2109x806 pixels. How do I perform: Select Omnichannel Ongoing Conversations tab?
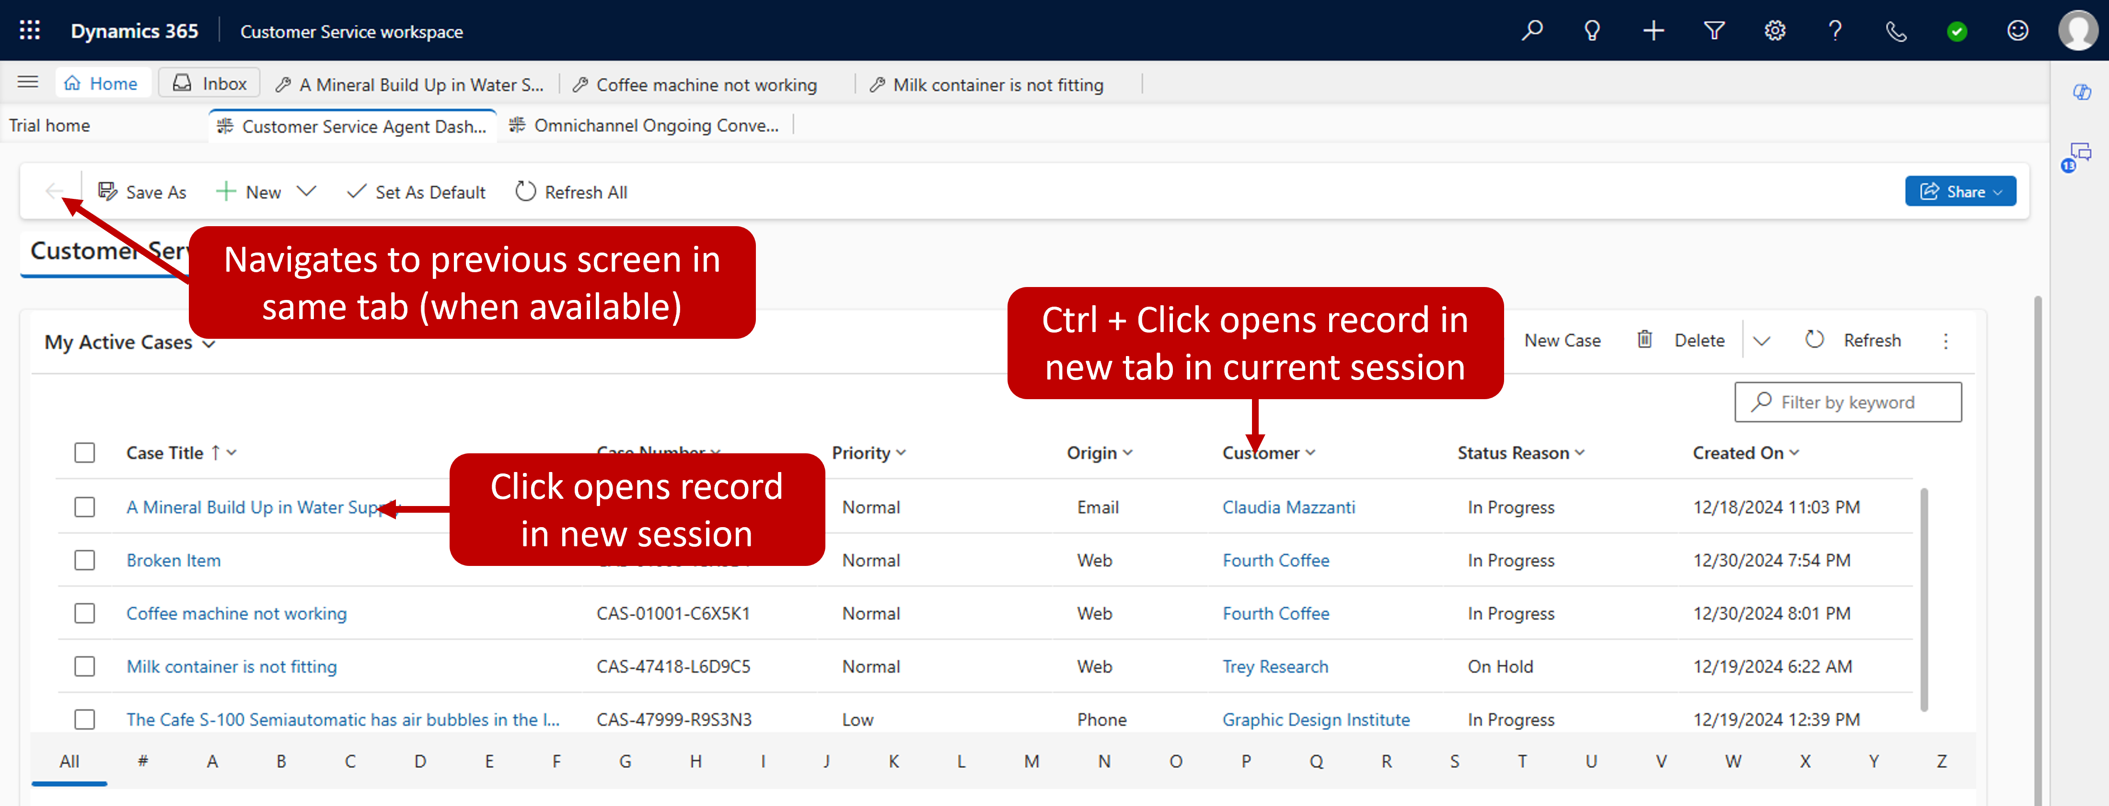coord(644,125)
